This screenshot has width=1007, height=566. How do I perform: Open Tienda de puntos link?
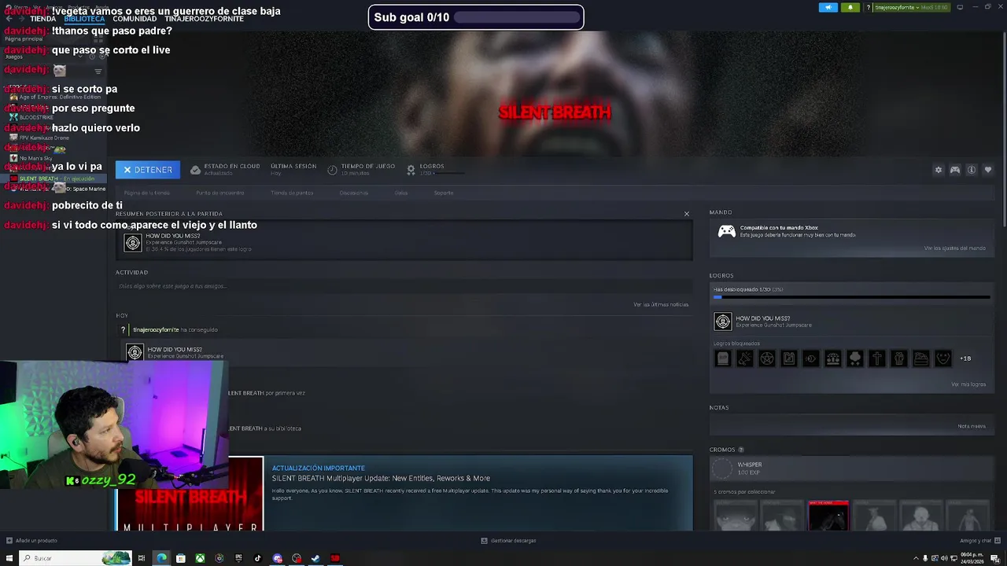(292, 193)
